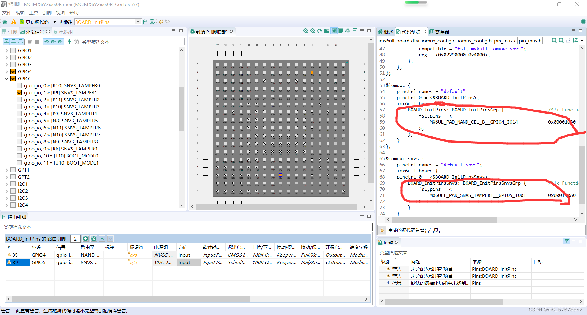Click the third pin filter icon in Peripheral Signals
The height and width of the screenshot is (315, 587).
point(20,42)
